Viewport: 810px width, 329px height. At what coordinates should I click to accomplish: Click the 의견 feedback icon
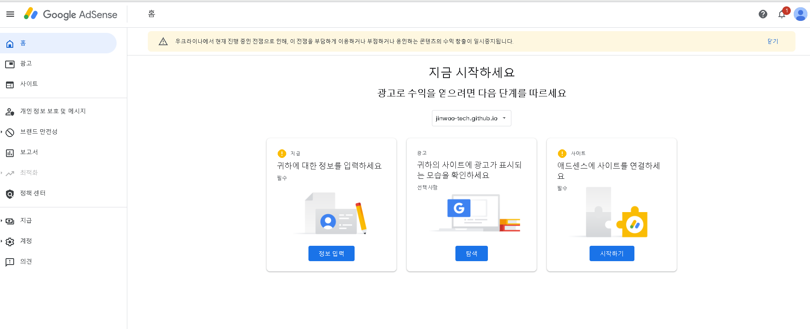(10, 262)
